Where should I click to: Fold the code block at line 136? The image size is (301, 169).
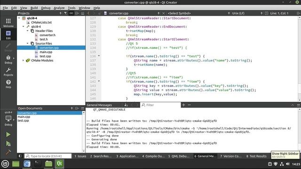point(99,56)
